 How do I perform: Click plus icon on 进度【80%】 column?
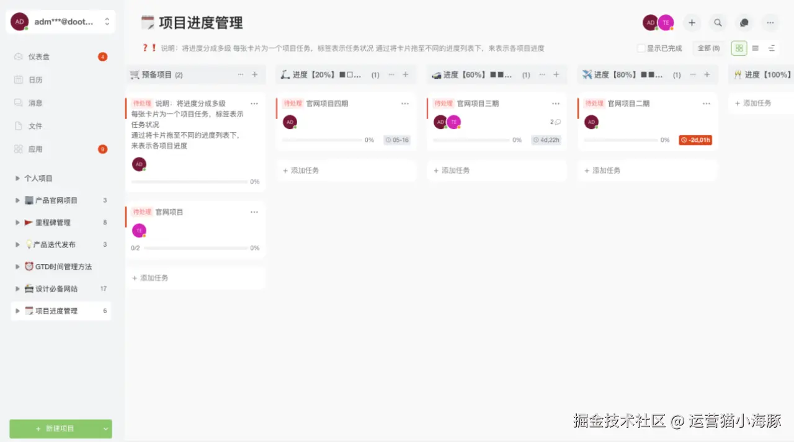[707, 74]
